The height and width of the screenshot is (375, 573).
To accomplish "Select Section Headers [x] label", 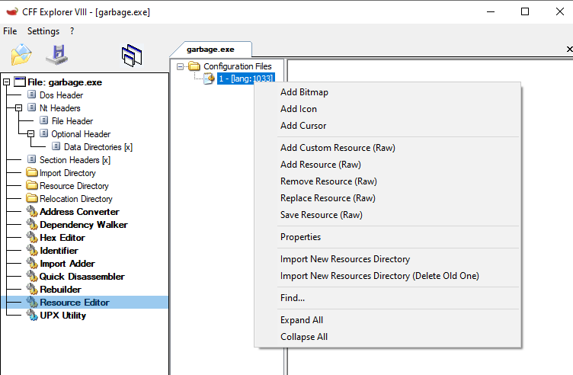I will [75, 160].
